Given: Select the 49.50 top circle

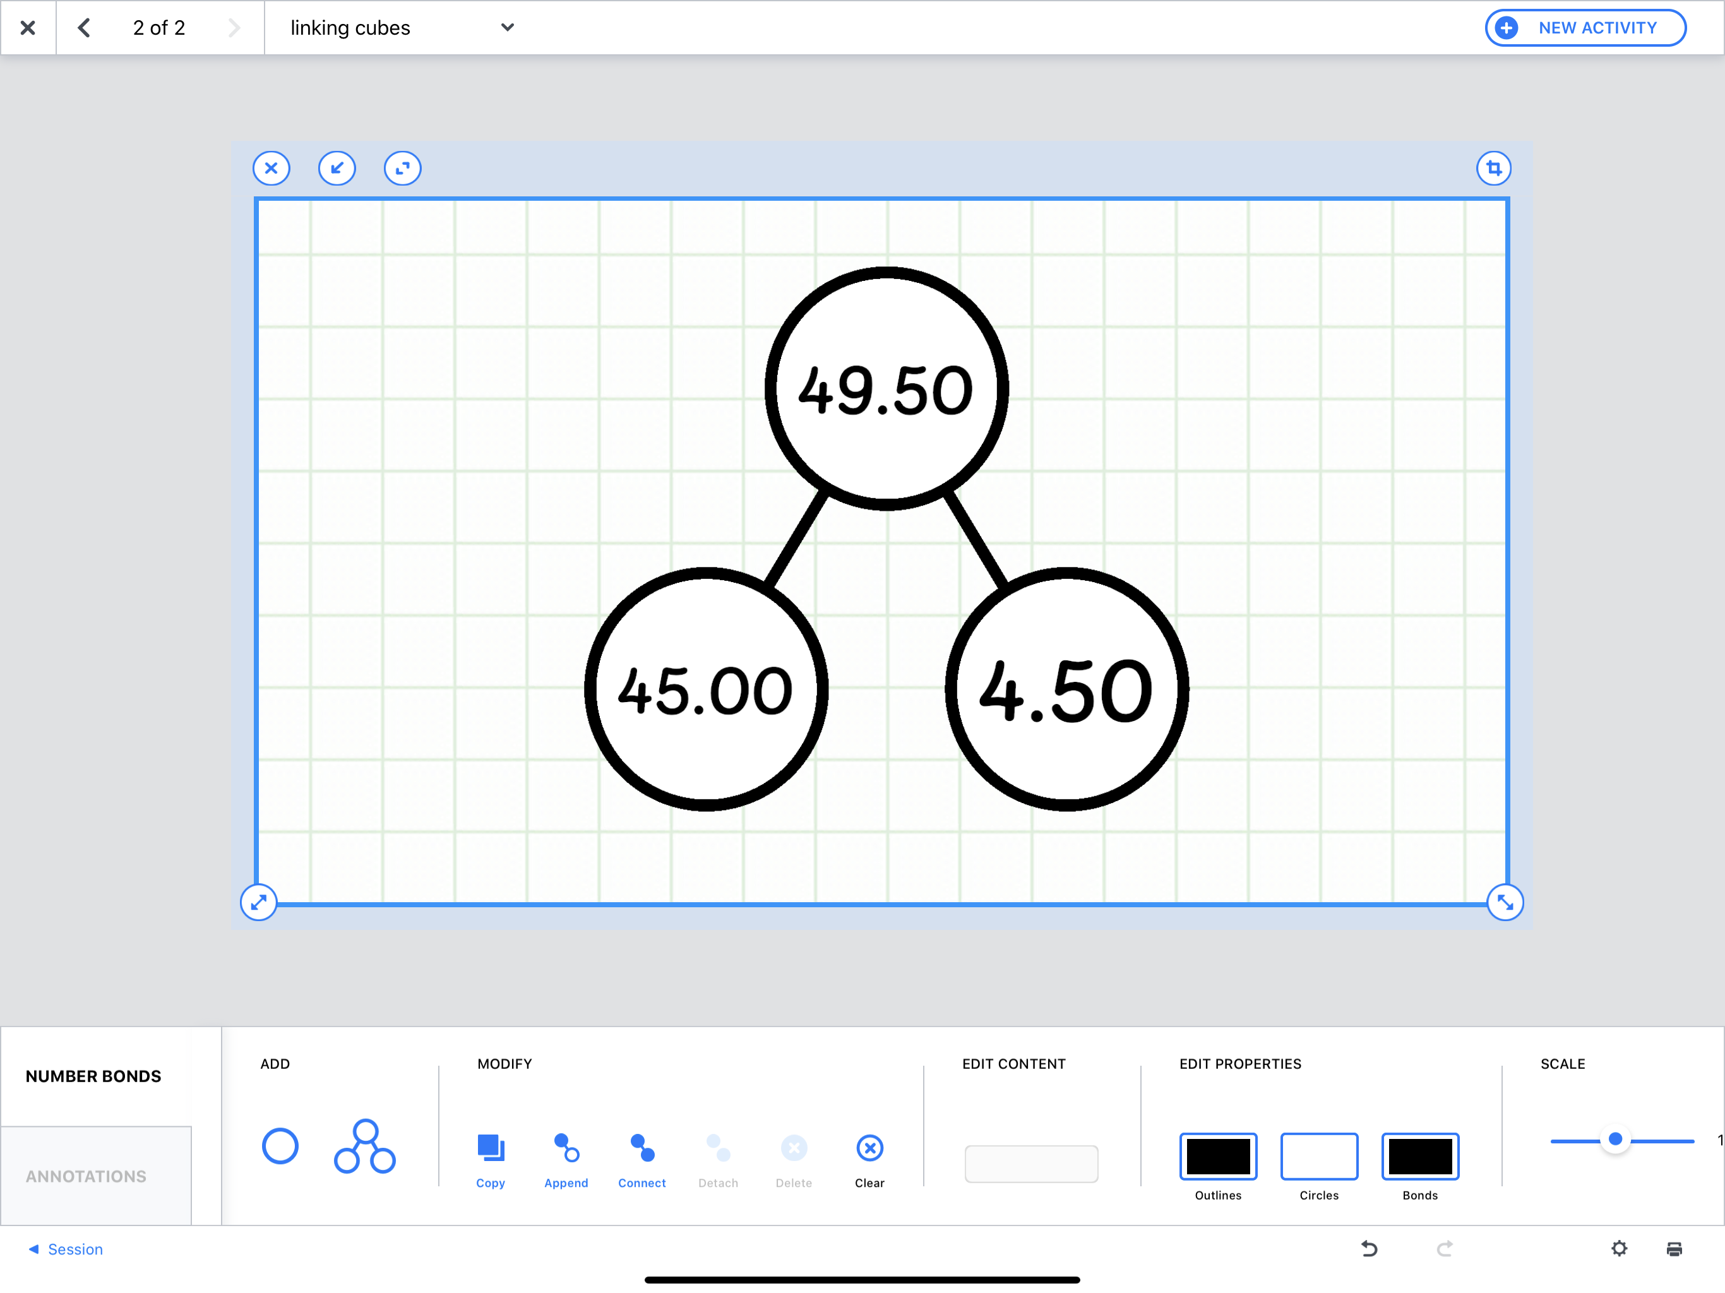Looking at the screenshot, I should 886,388.
